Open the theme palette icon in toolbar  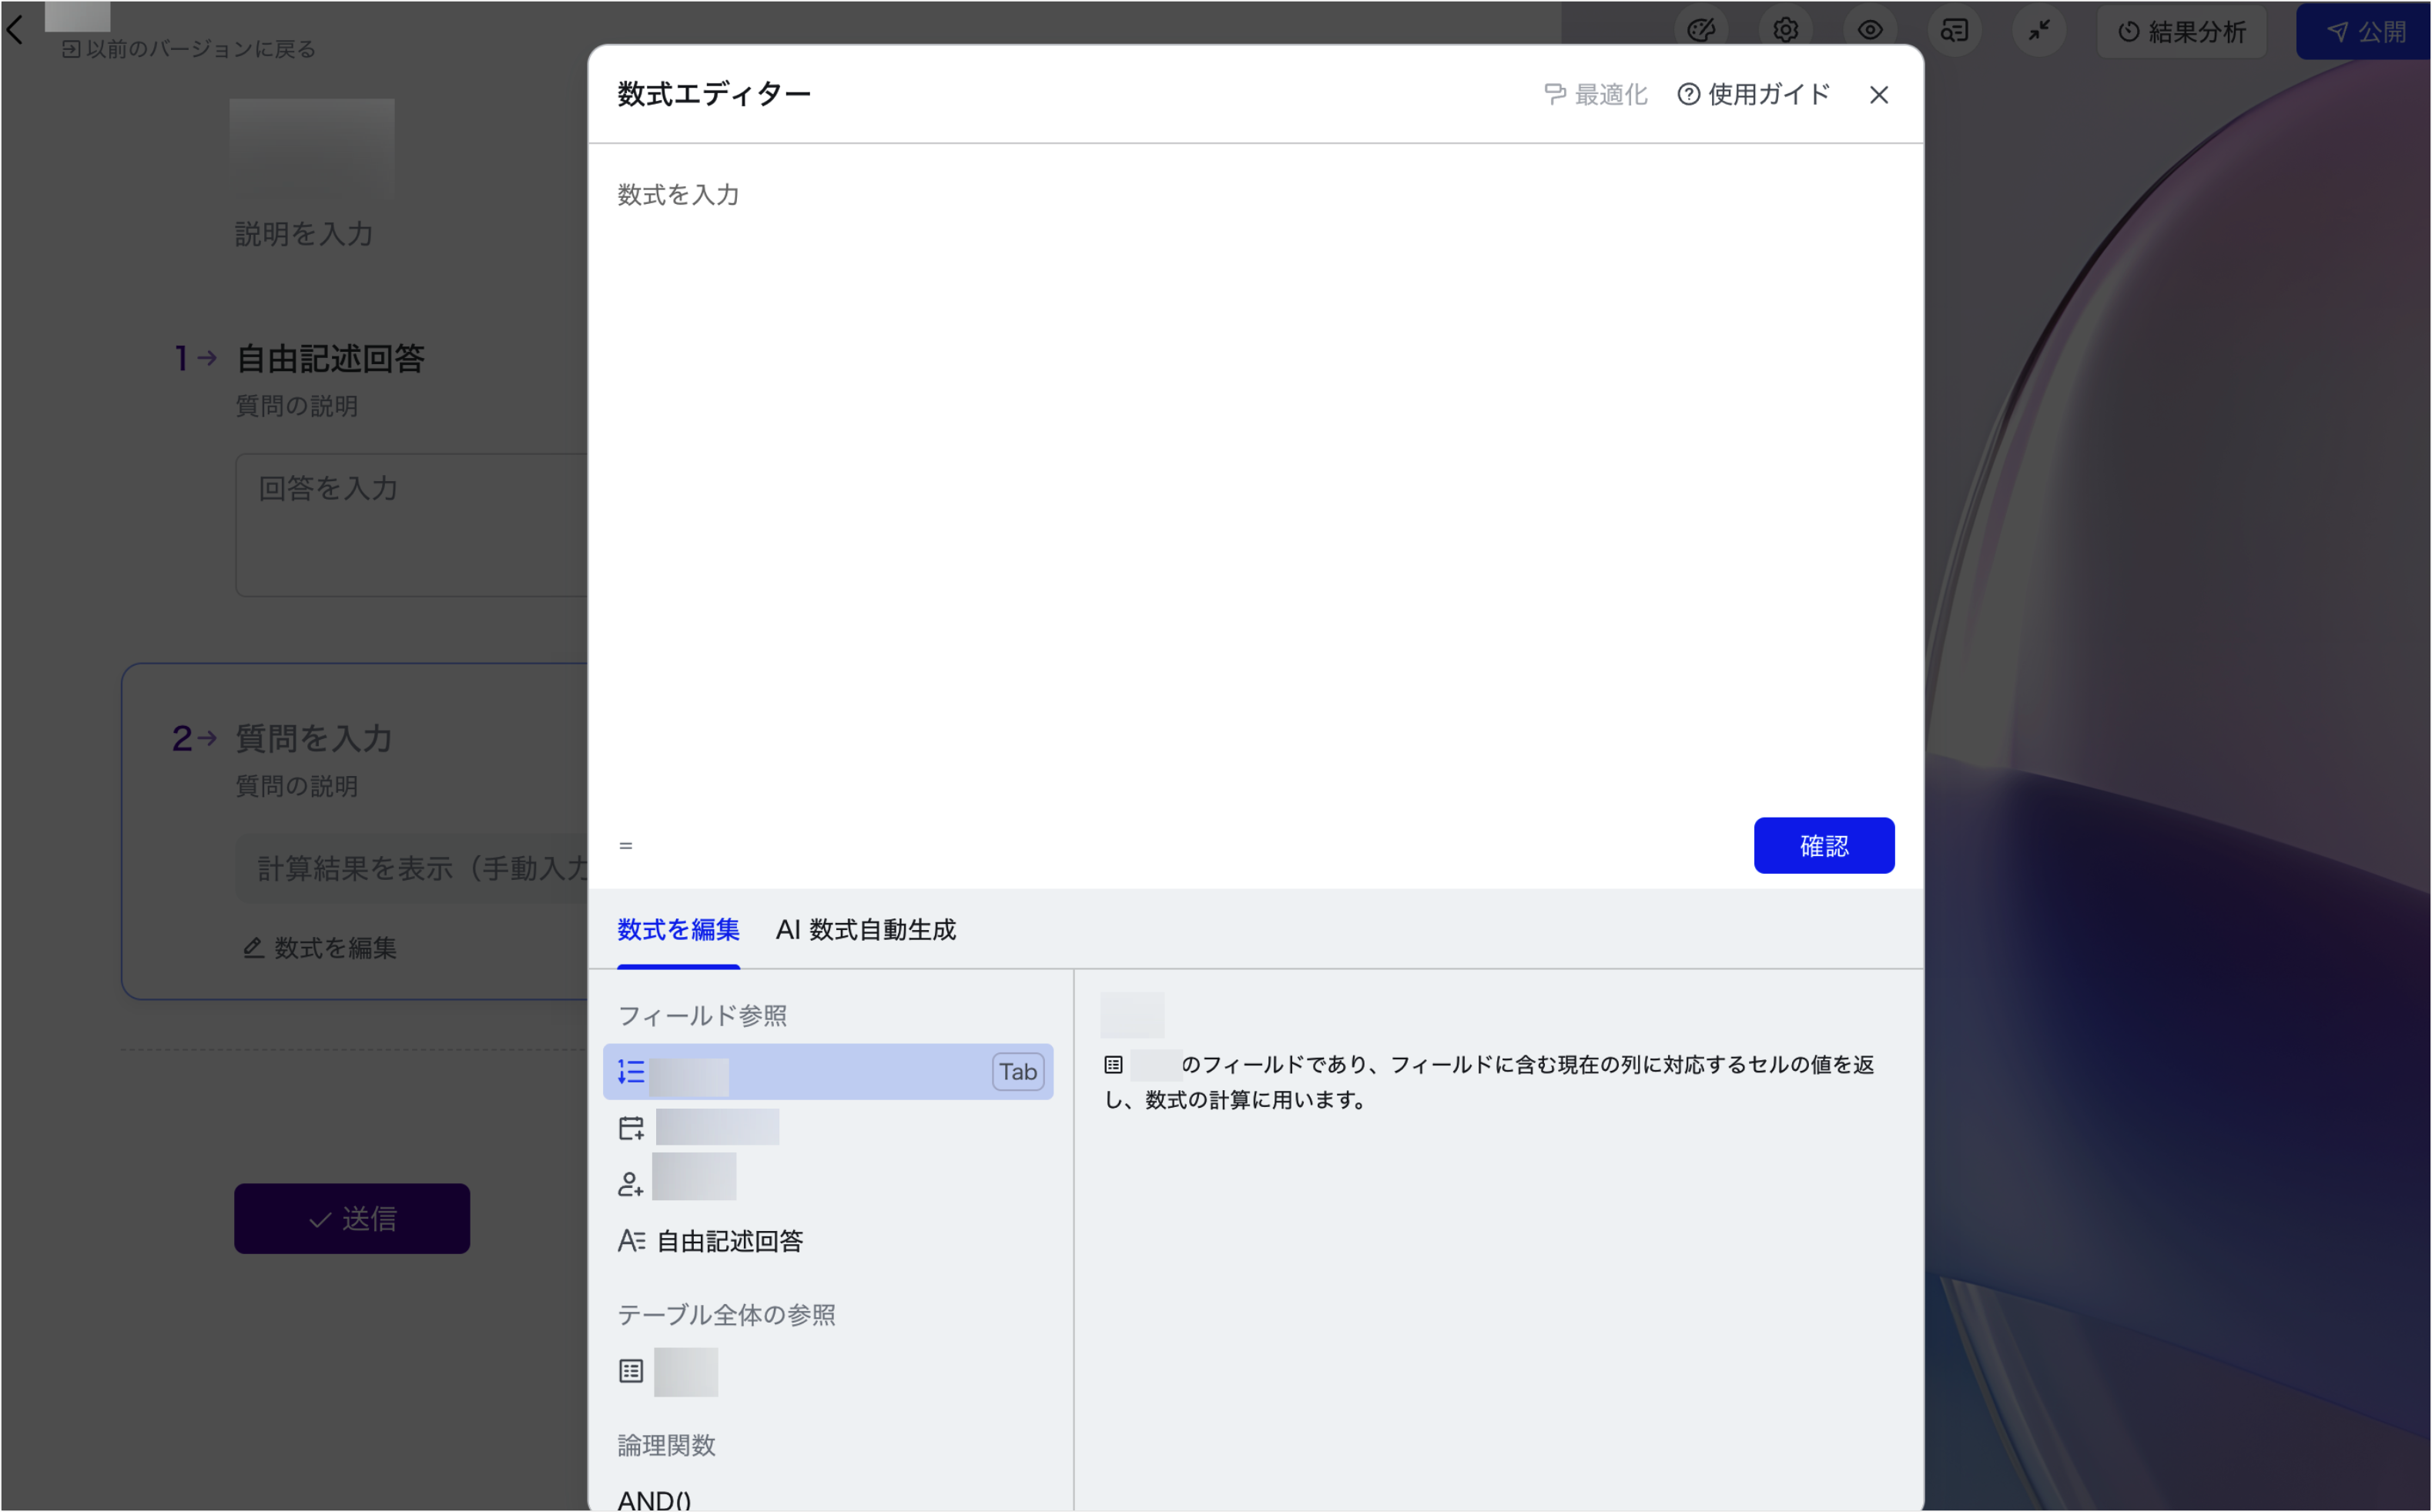[1701, 30]
